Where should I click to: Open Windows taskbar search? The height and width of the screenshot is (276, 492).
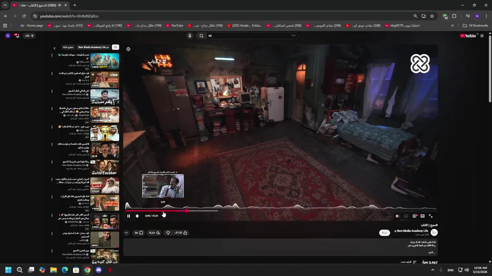(x=20, y=270)
